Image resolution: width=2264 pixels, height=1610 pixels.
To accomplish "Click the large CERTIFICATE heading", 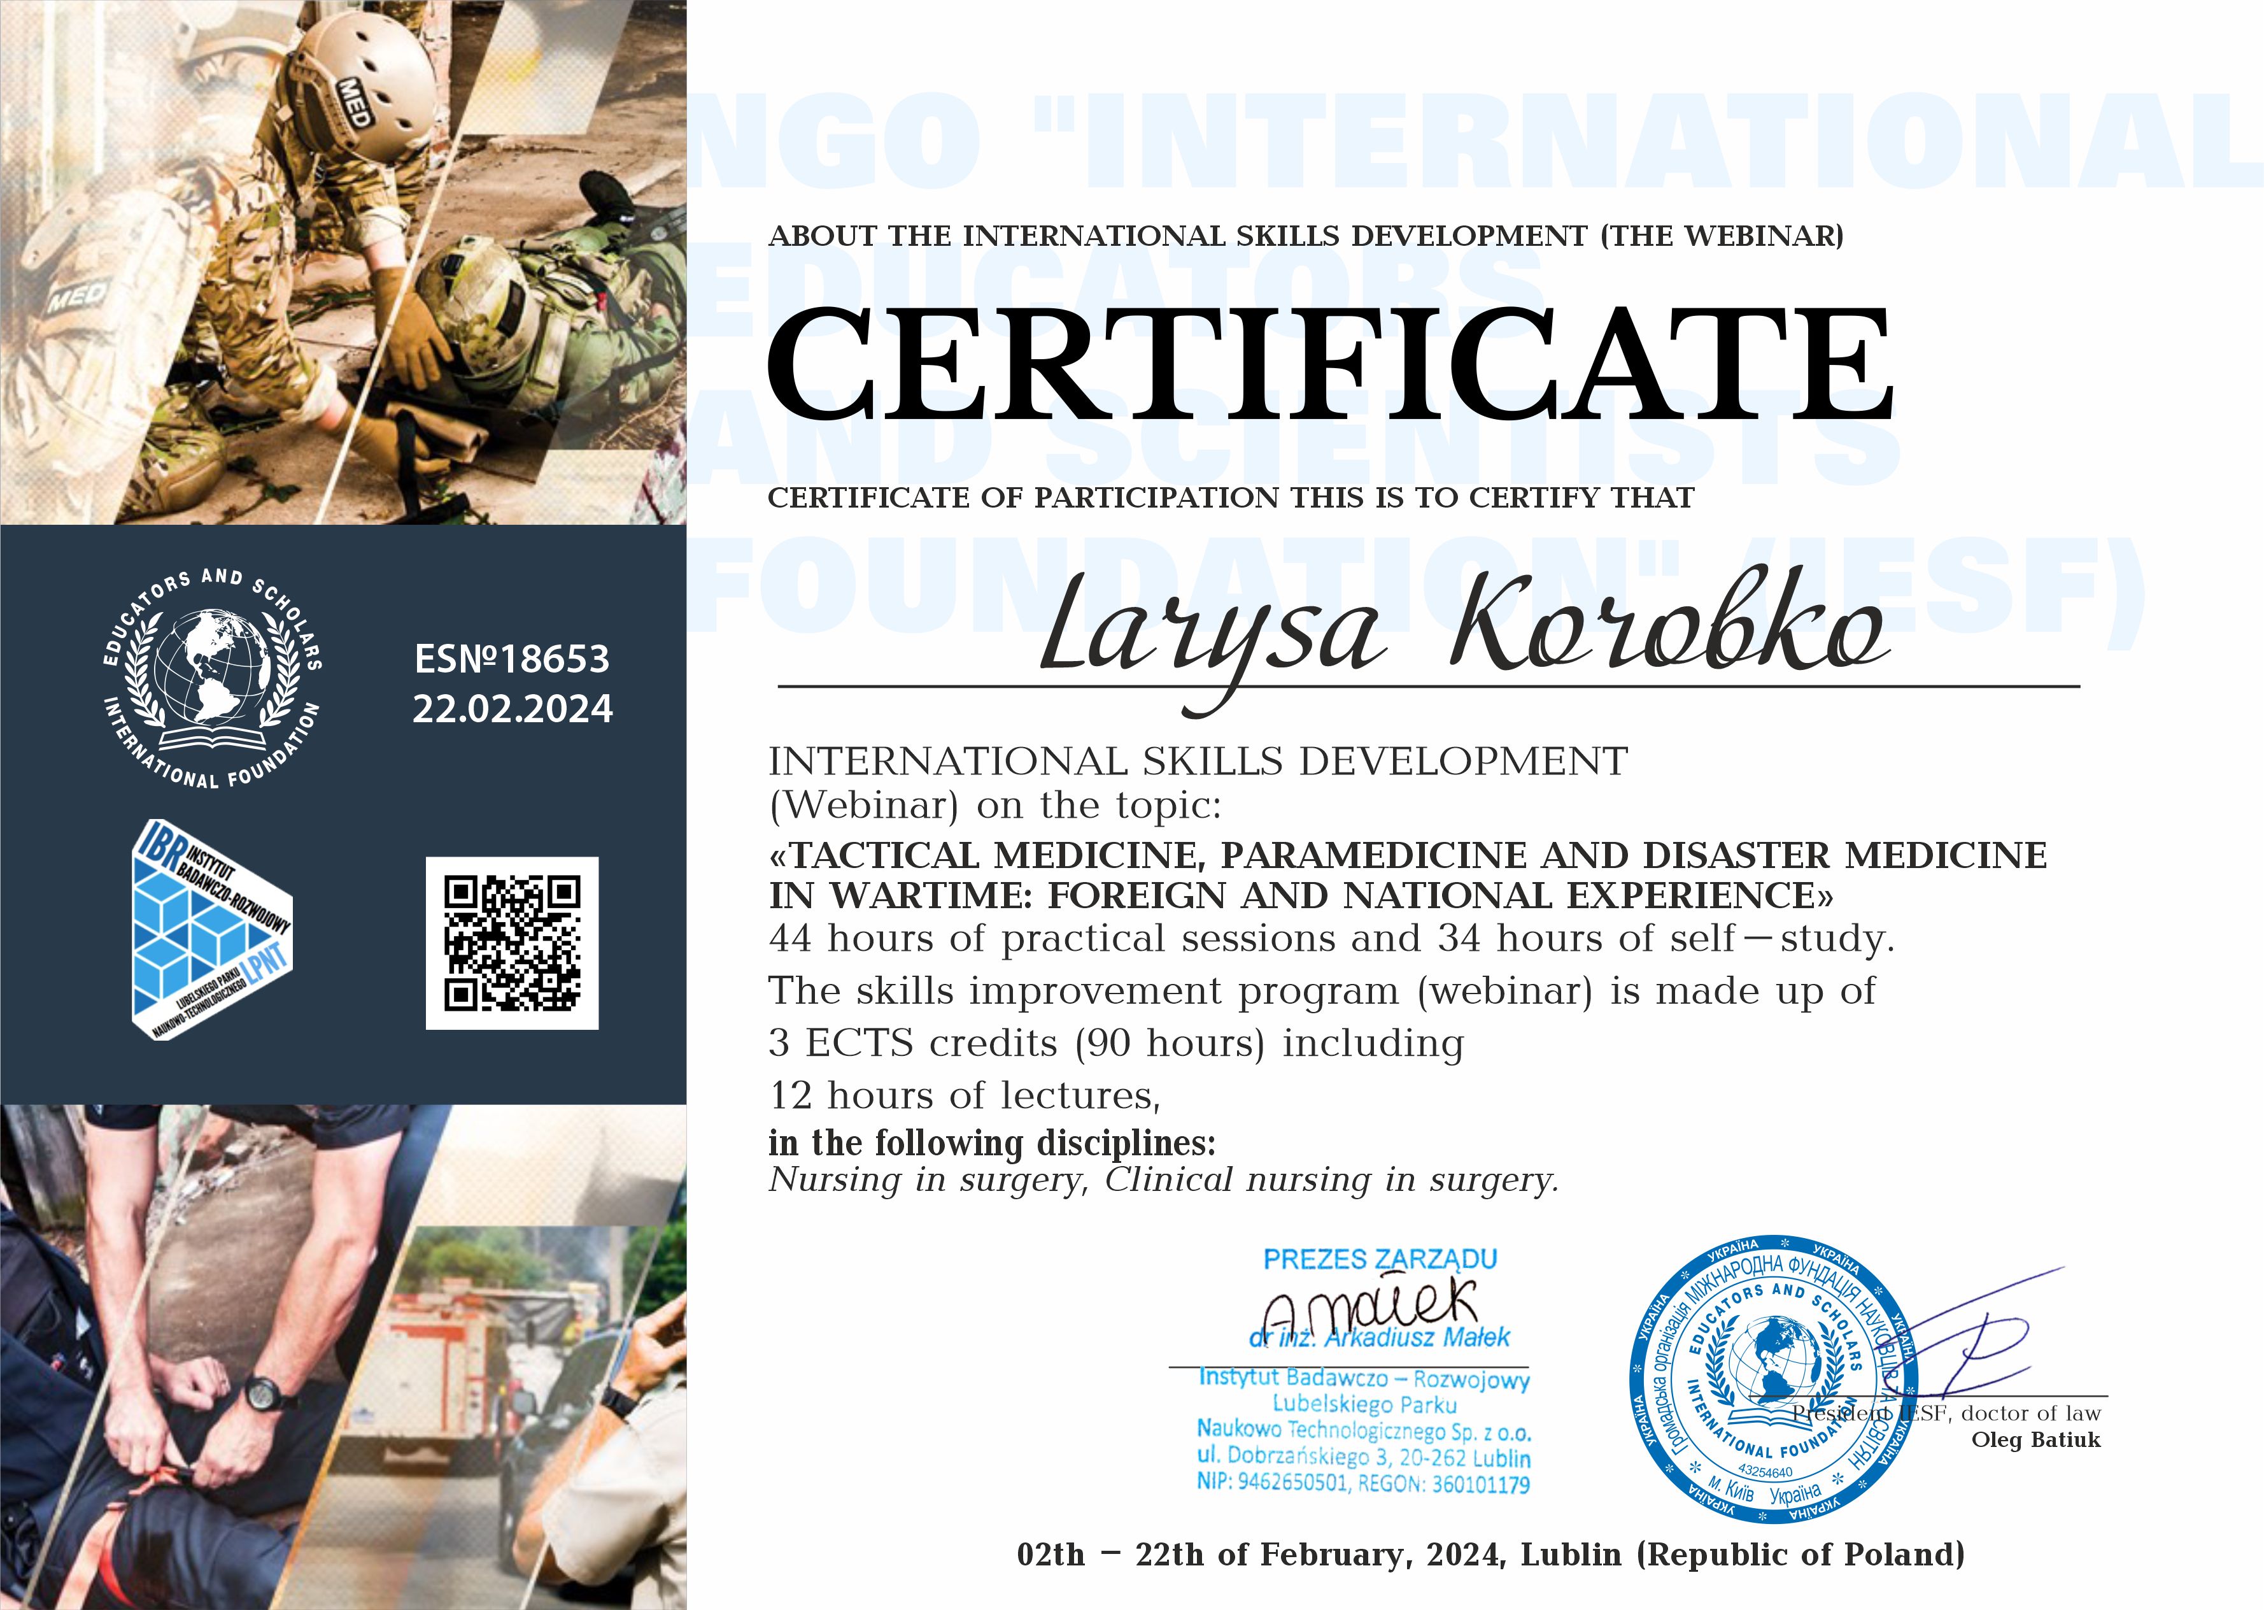I will tap(1331, 364).
